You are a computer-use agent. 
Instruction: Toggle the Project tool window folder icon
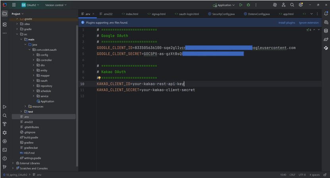[x=4, y=14]
